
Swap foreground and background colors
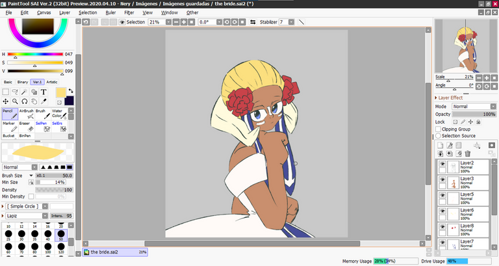71,91
